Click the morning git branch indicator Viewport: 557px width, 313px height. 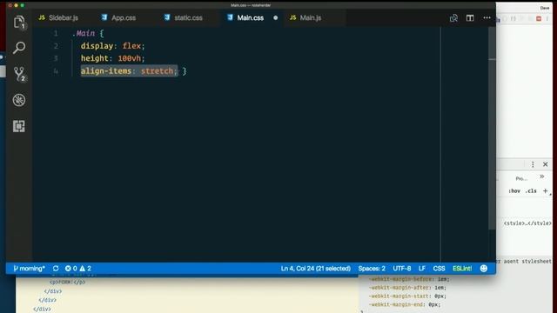click(29, 269)
